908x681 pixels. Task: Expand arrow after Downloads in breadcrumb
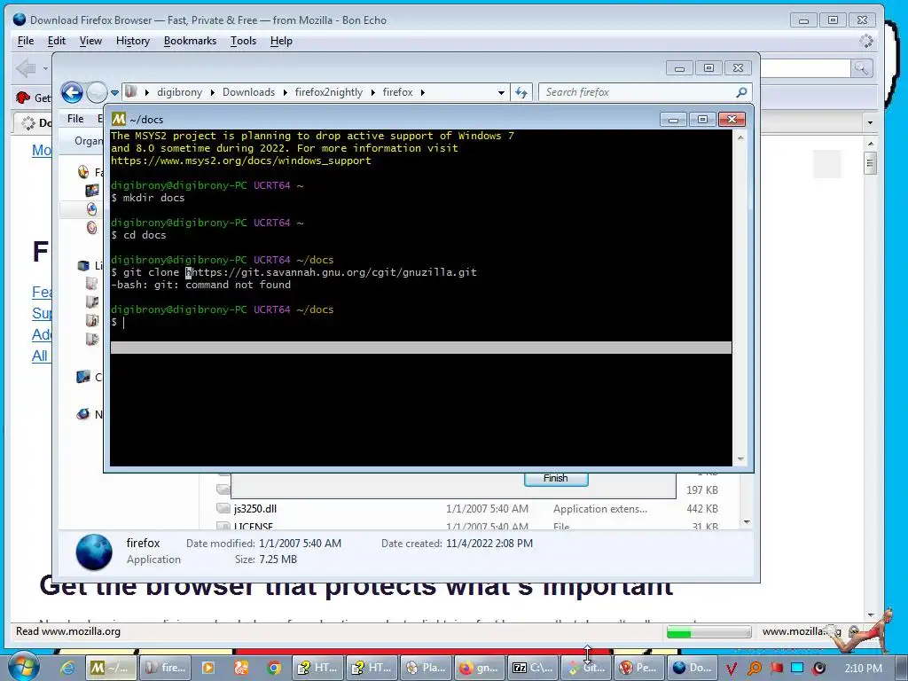click(285, 92)
